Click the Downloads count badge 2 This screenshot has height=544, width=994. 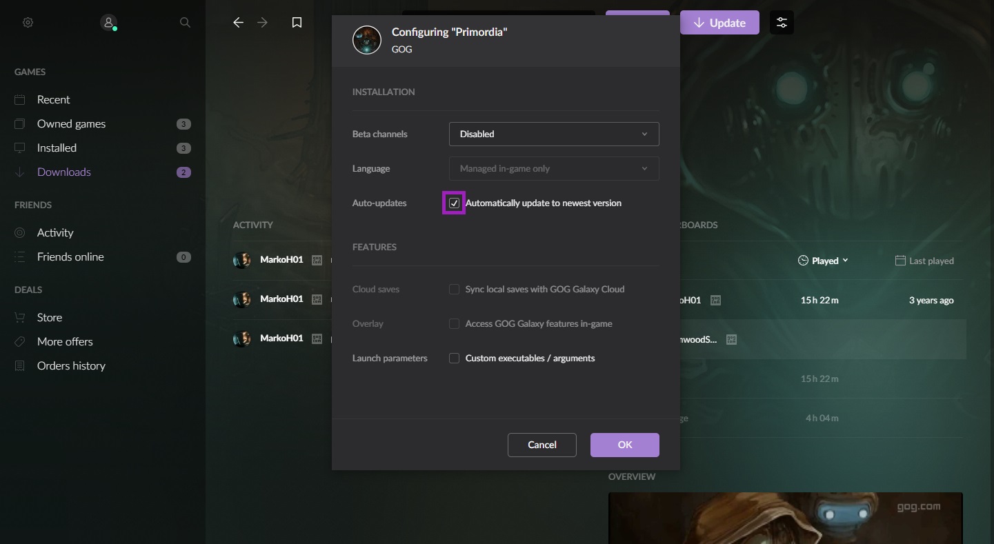(183, 172)
